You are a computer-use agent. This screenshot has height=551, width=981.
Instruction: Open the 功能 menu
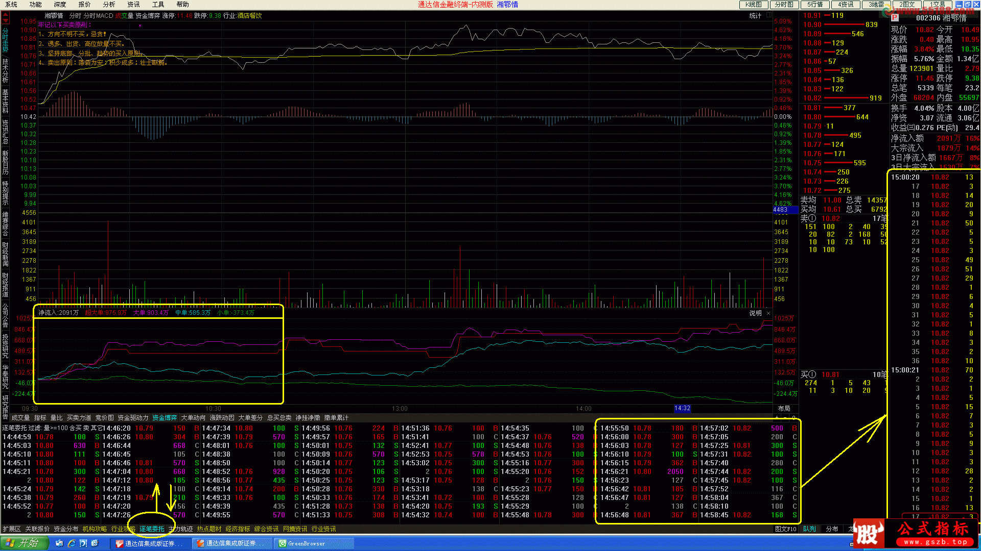[35, 5]
